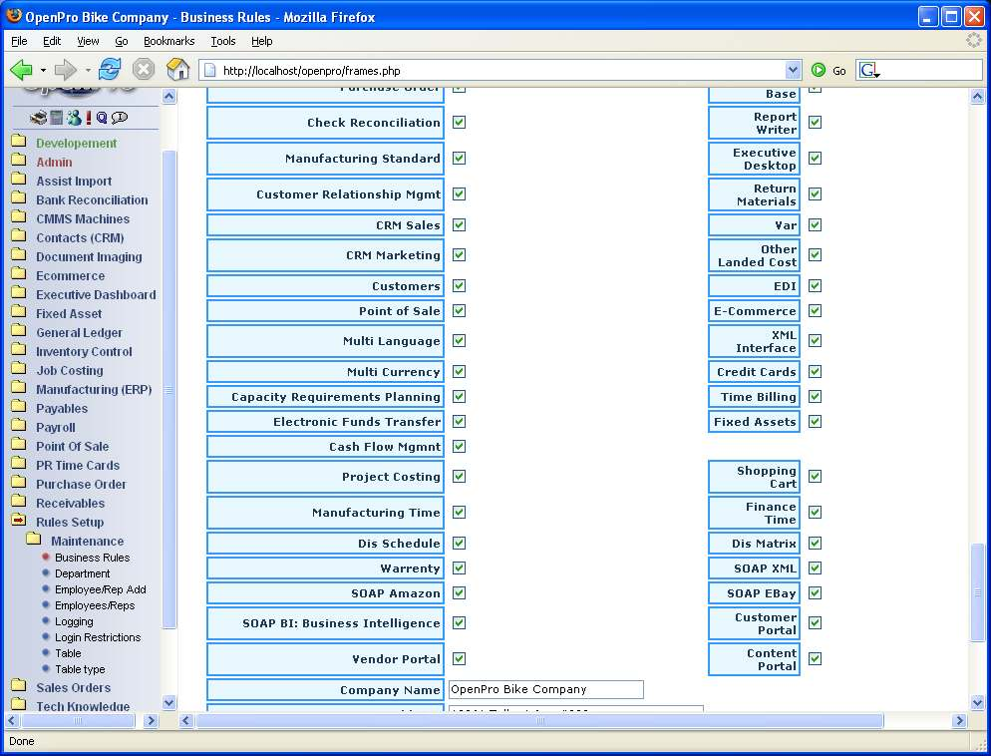Click the blue Q icon in sidebar
The width and height of the screenshot is (991, 756).
(102, 118)
